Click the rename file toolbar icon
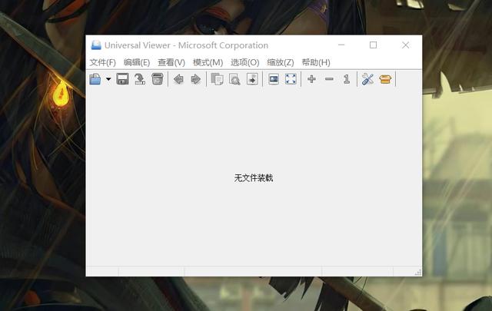 pyautogui.click(x=140, y=79)
